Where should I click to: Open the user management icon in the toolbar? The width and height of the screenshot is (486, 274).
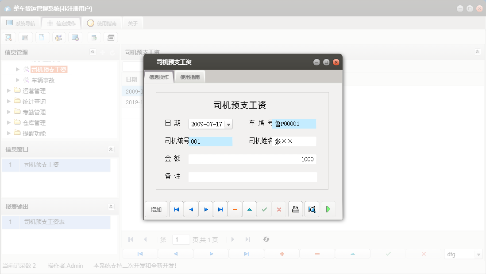click(59, 37)
